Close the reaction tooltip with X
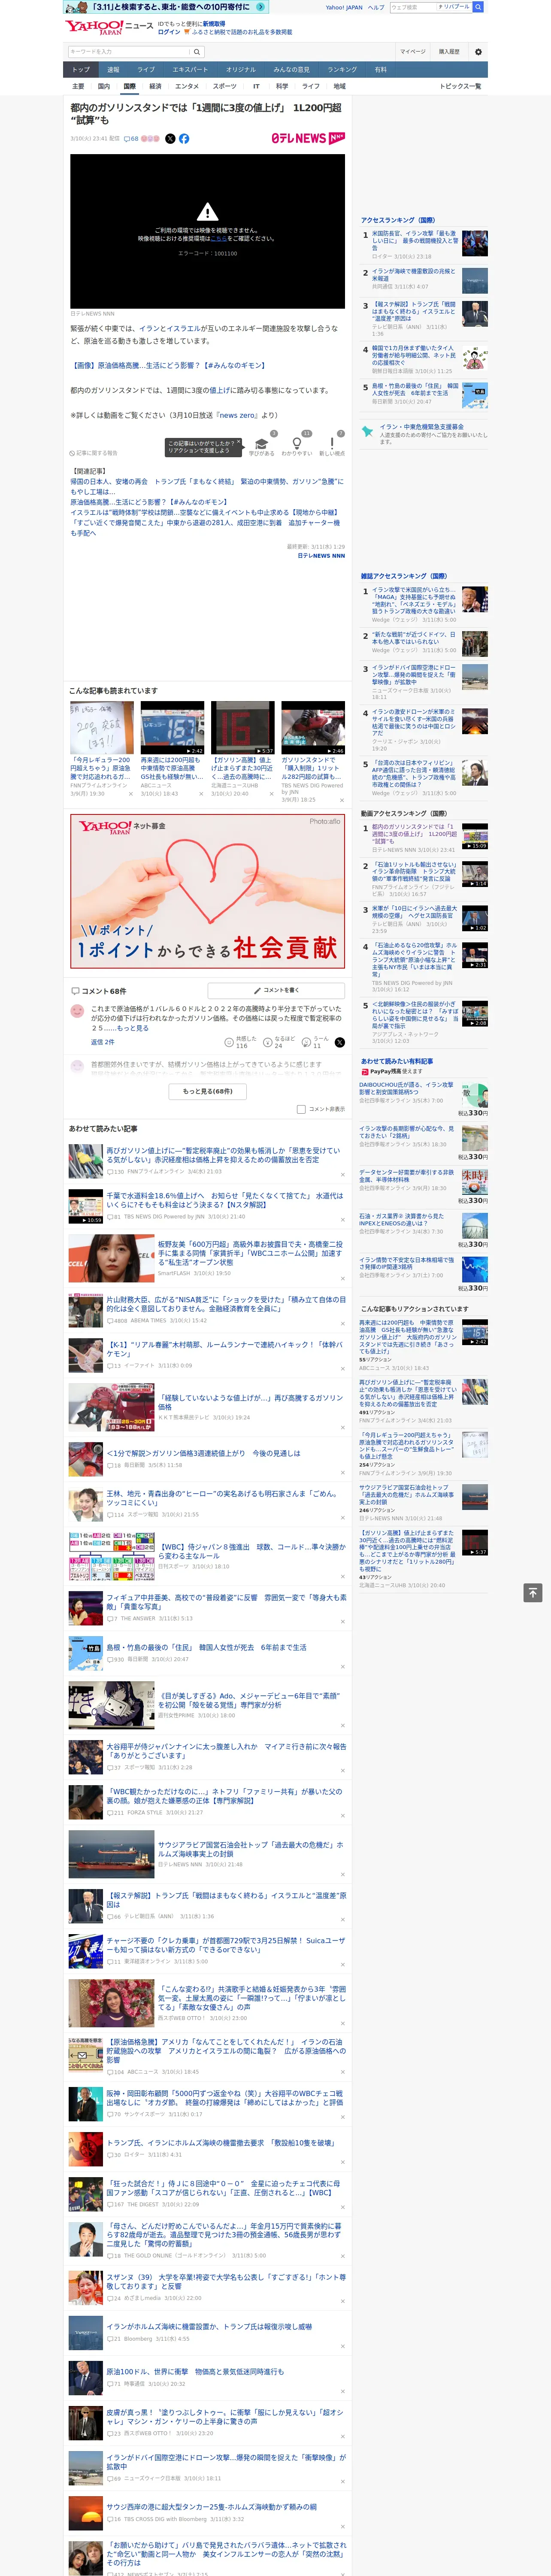The image size is (551, 2576). point(238,443)
